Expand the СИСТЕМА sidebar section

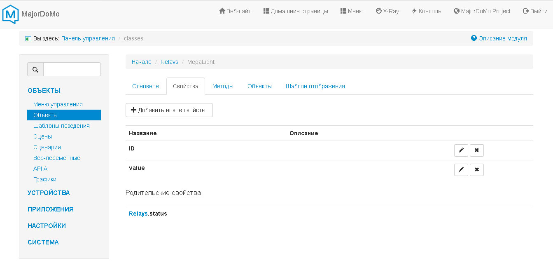click(x=43, y=242)
